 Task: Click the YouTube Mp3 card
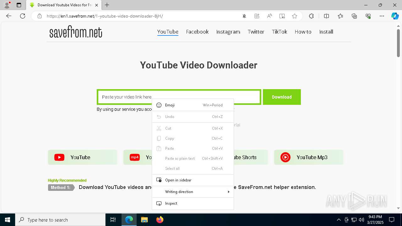tap(309, 157)
